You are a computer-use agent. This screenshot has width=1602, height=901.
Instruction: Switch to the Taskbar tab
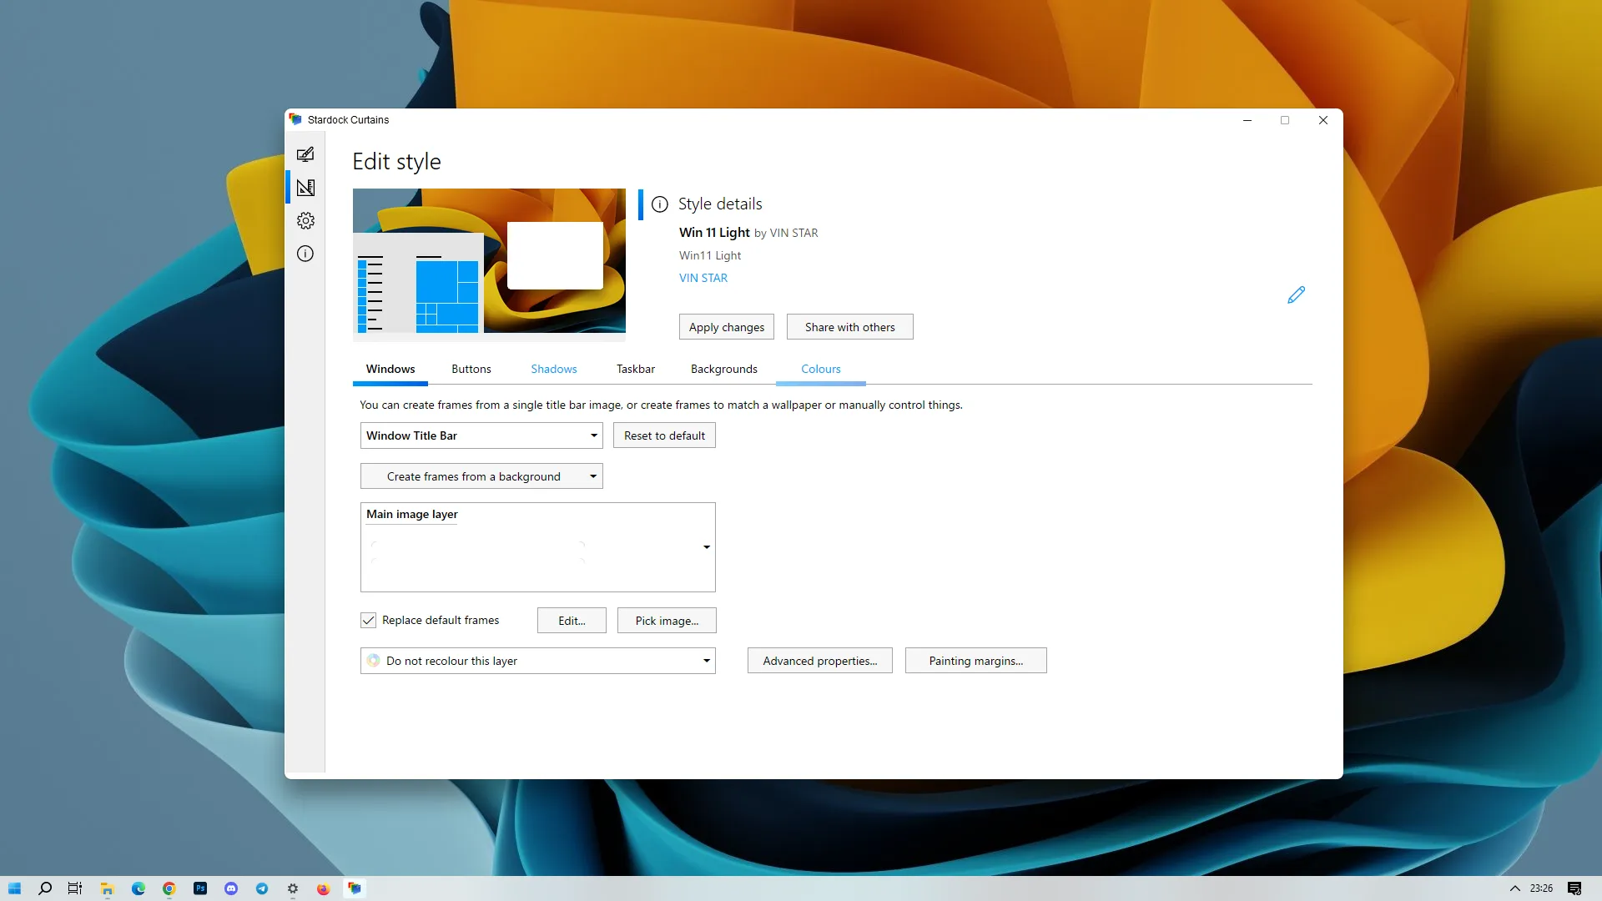click(x=636, y=369)
